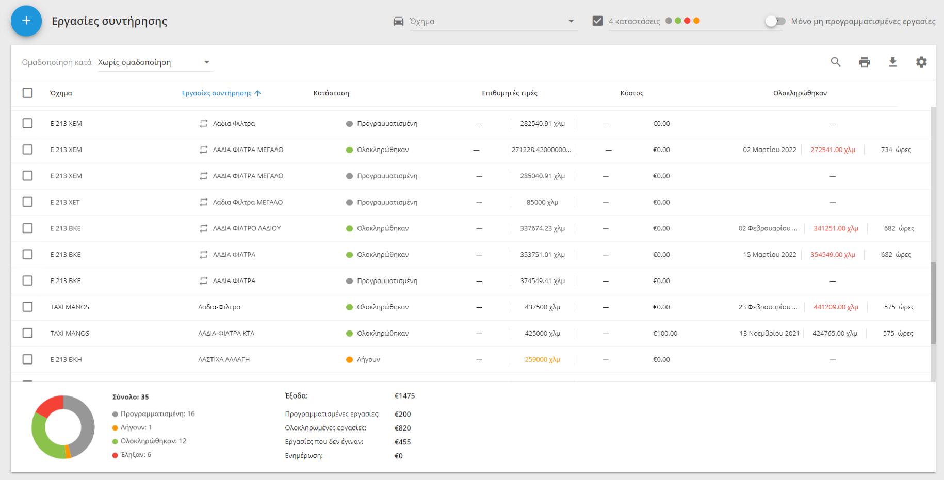
Task: Check the ΛΑΔΙΑ-ΦΙΛΤΡΑ ΚΤΛ row
Action: (27, 333)
